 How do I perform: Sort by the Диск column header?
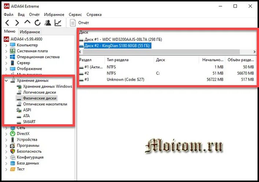[176, 60]
